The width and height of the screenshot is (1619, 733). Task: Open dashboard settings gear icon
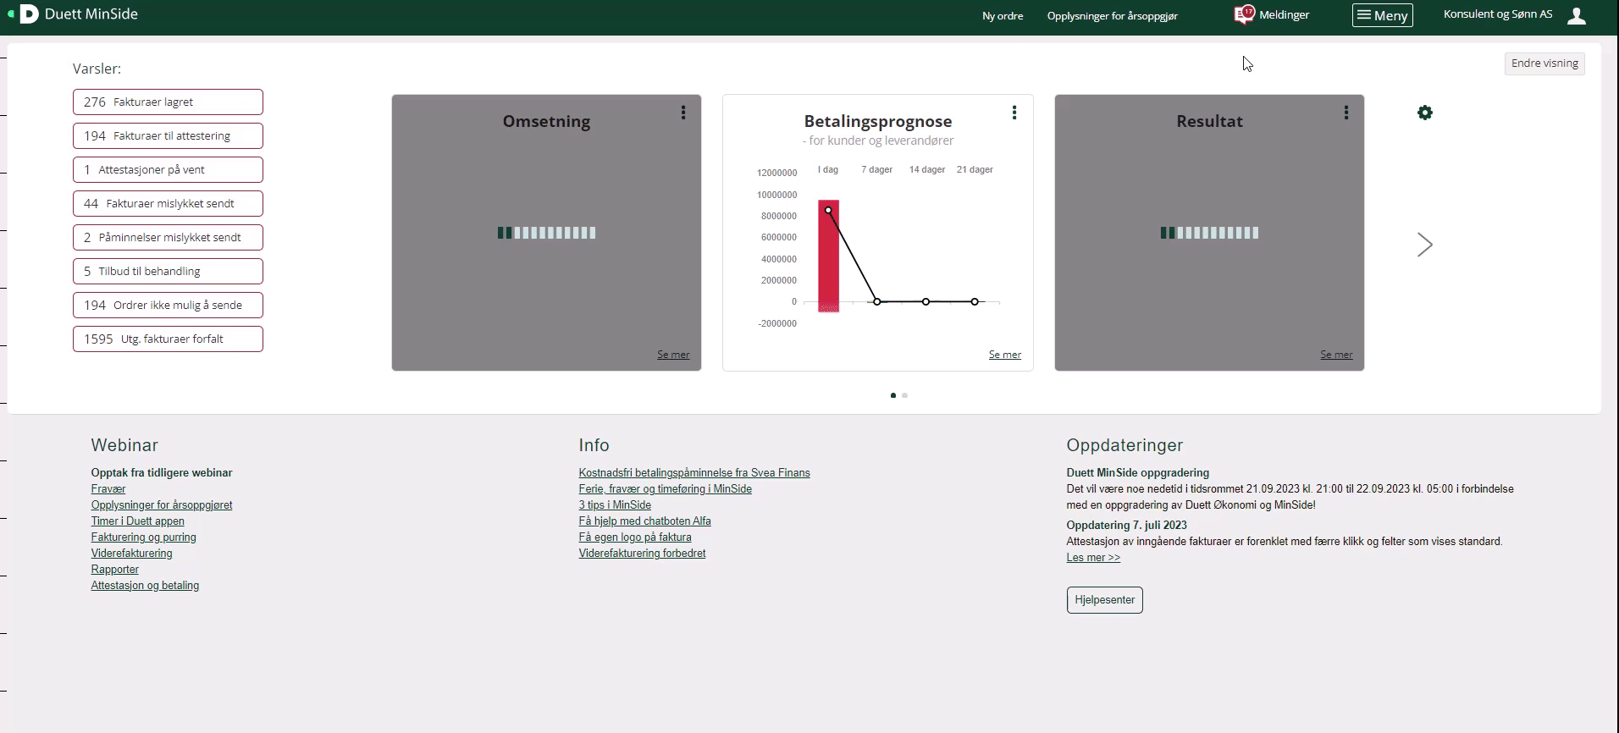1425,113
